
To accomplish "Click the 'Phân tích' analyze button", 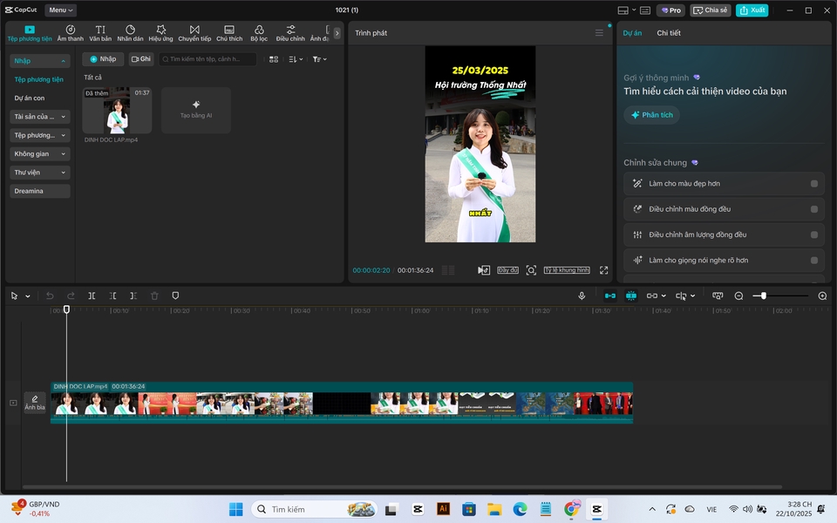I will [x=651, y=115].
